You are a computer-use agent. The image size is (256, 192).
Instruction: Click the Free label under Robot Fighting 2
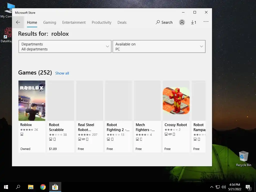pyautogui.click(x=110, y=149)
